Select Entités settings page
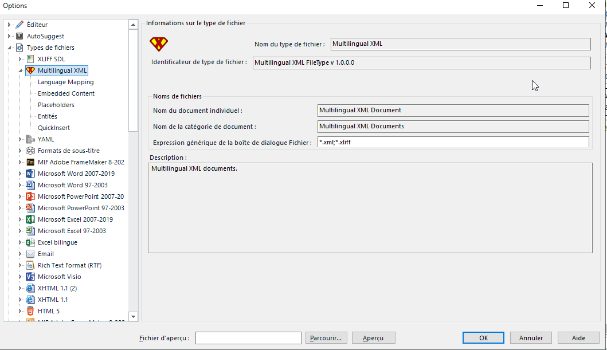The image size is (607, 350). click(x=48, y=116)
